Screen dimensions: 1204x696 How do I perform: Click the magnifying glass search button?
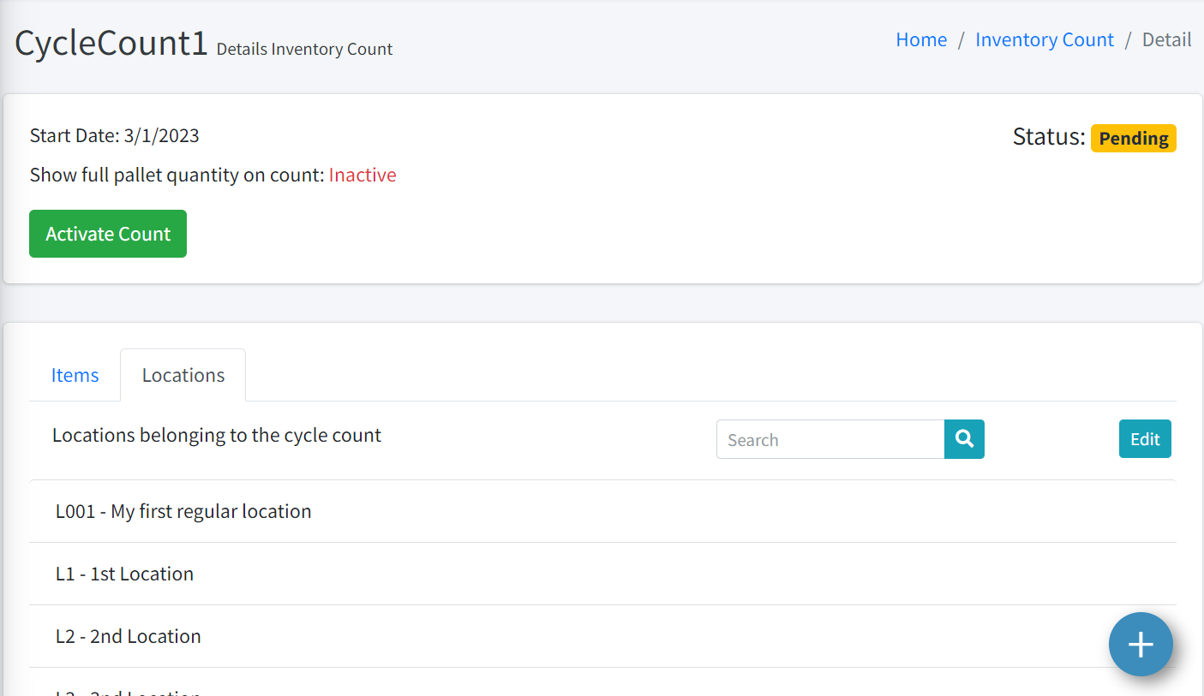(x=964, y=439)
